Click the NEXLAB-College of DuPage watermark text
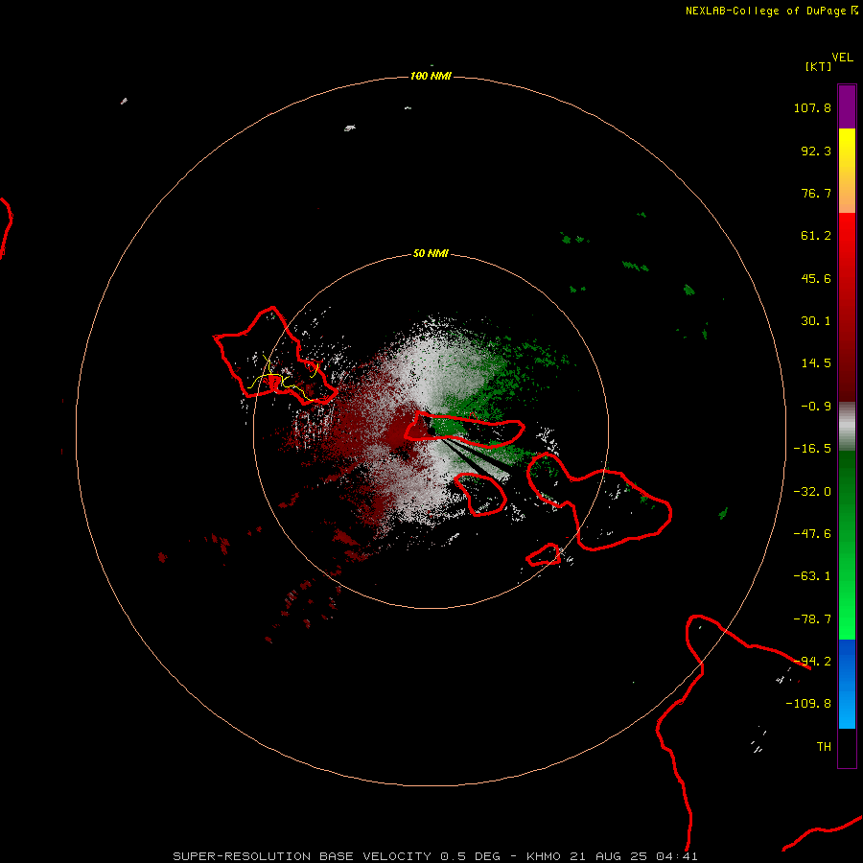The image size is (863, 863). (771, 11)
